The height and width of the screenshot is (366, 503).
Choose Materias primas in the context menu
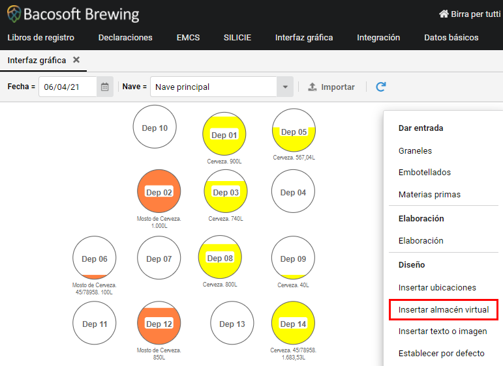pyautogui.click(x=429, y=194)
